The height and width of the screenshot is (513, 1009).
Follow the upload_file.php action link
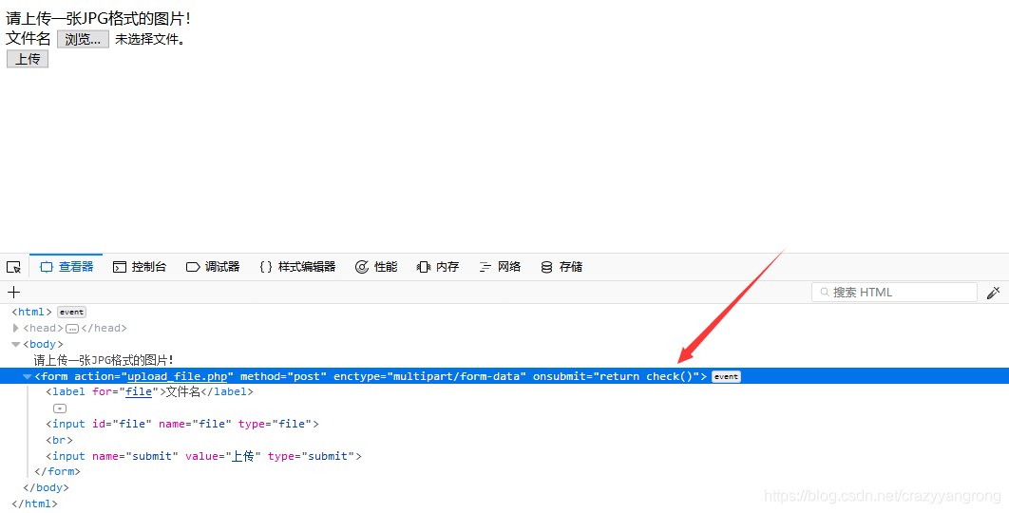coord(177,376)
